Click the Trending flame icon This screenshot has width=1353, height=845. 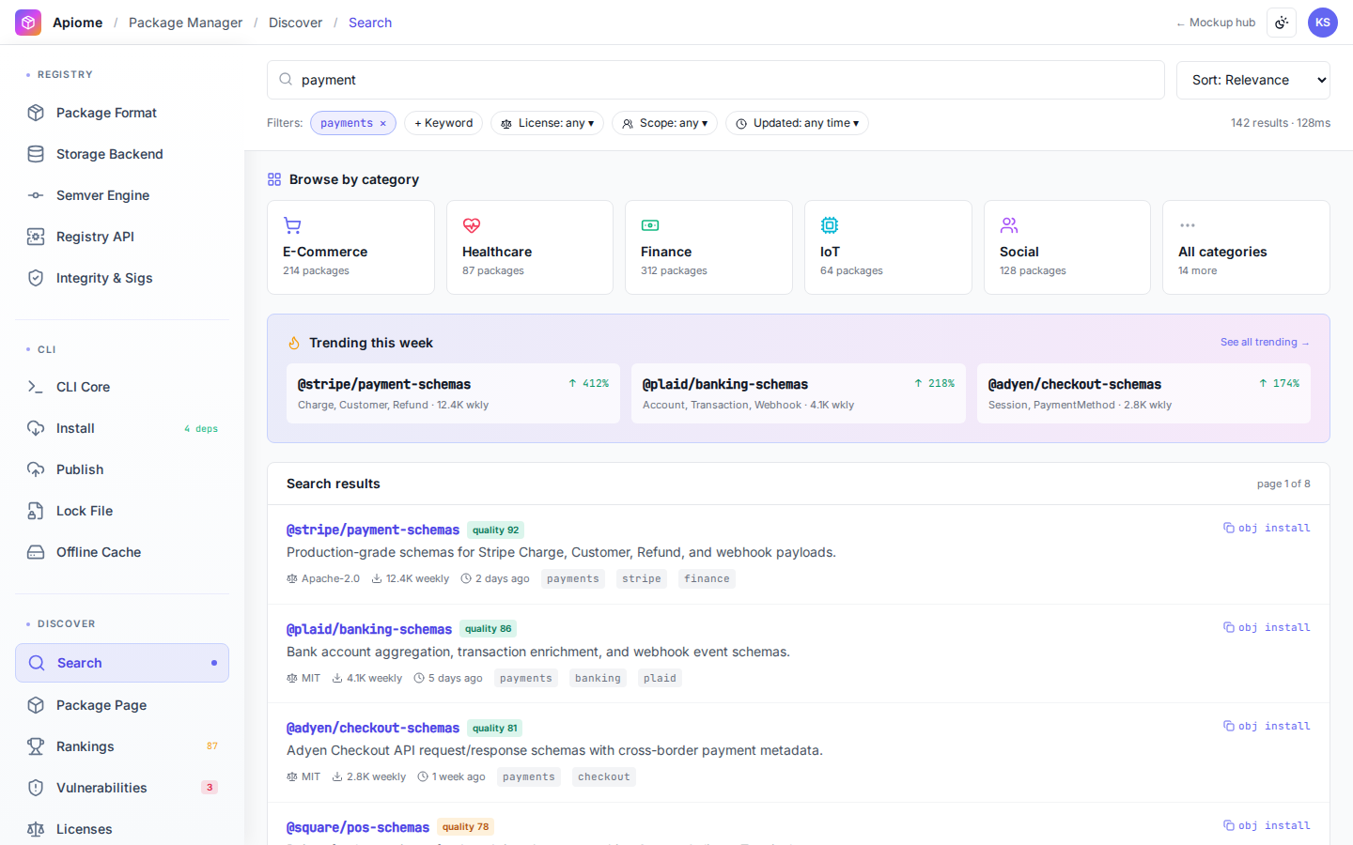(x=294, y=343)
